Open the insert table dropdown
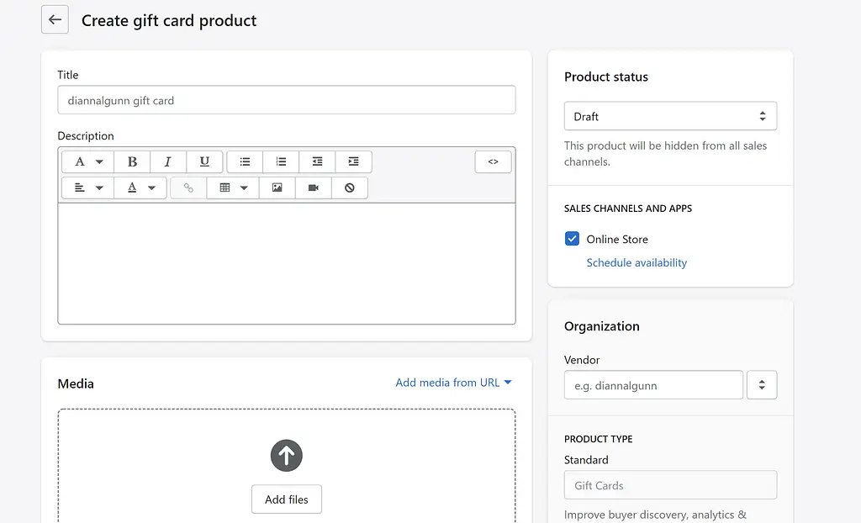 [233, 188]
